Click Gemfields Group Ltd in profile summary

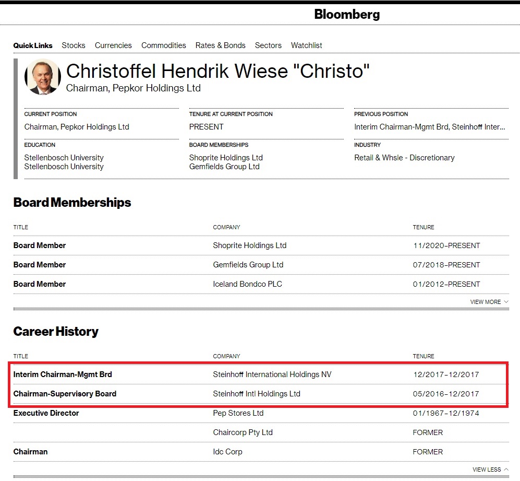click(224, 167)
